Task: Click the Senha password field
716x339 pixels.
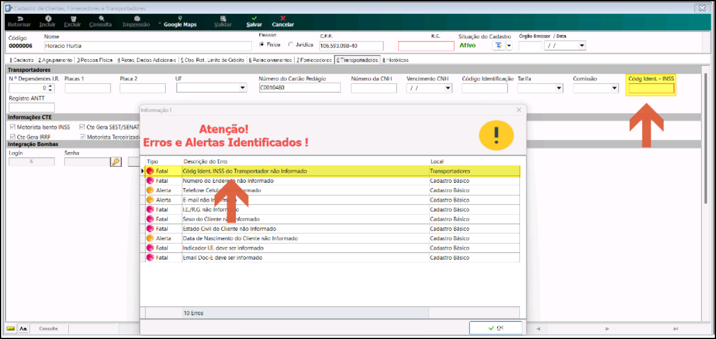Action: tap(87, 161)
